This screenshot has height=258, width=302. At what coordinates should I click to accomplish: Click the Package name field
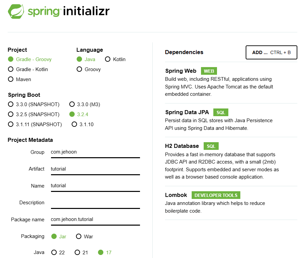[95, 220]
